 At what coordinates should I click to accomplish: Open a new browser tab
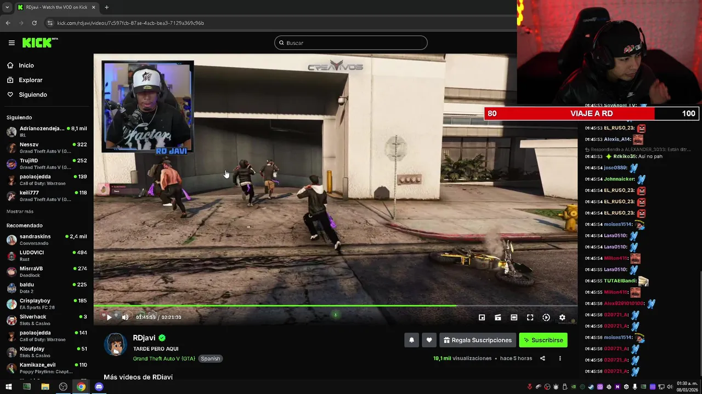106,7
